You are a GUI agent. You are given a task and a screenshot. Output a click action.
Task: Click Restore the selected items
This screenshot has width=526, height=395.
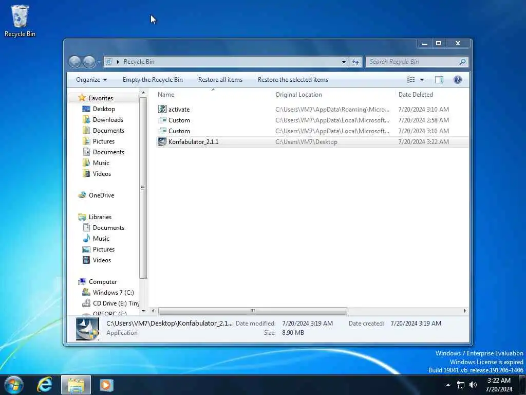coord(293,80)
